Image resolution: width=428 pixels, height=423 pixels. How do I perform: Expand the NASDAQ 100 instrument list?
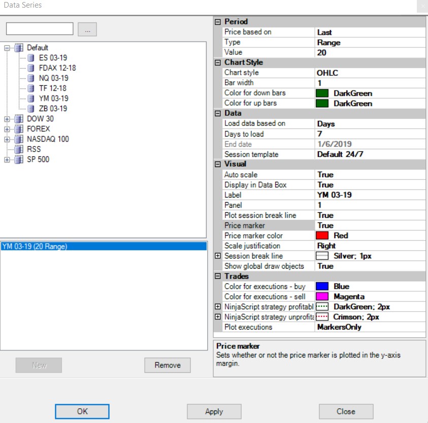tap(7, 139)
